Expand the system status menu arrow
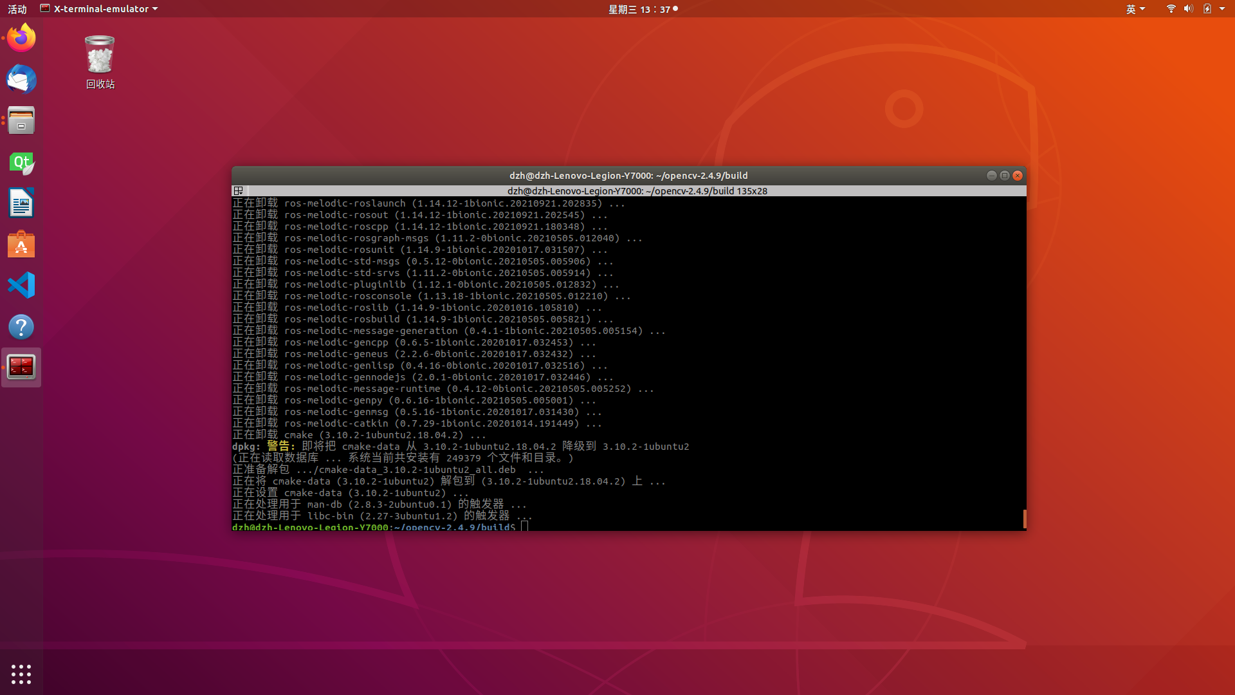 [x=1222, y=9]
